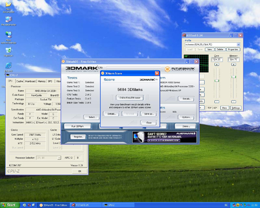Click the 3DMark05 window title bar icon
The height and width of the screenshot is (208, 260).
[63, 61]
